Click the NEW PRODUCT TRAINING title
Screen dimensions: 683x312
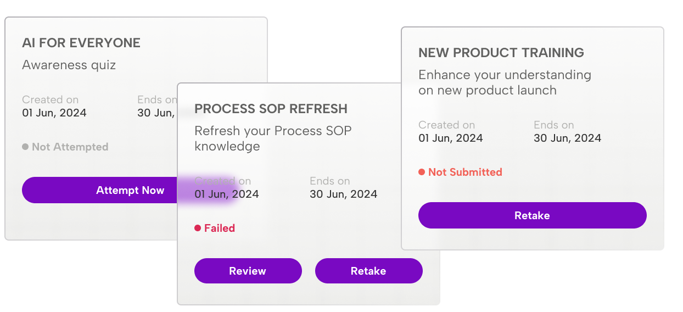tap(501, 53)
